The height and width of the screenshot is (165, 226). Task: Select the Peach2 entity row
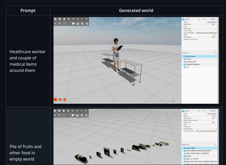tap(200, 156)
